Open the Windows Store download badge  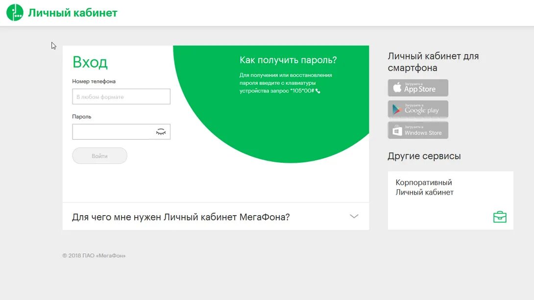[x=418, y=130]
